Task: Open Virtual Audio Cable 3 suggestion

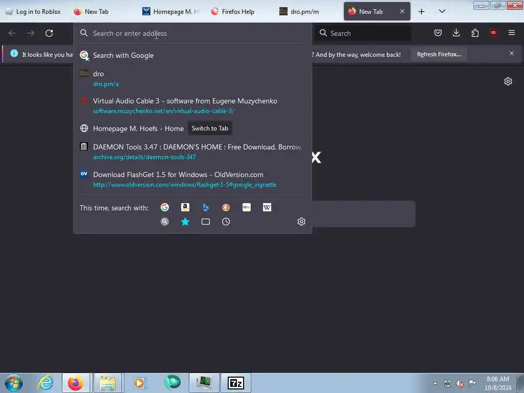Action: 192,105
